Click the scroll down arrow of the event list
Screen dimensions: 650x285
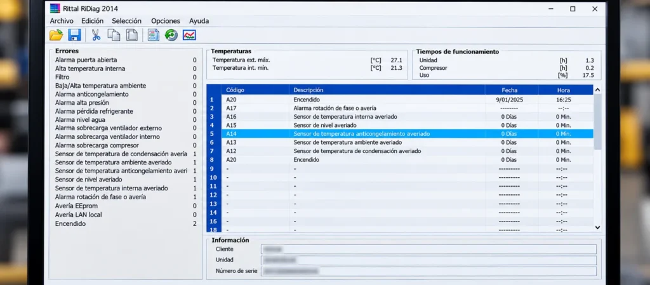tap(597, 227)
